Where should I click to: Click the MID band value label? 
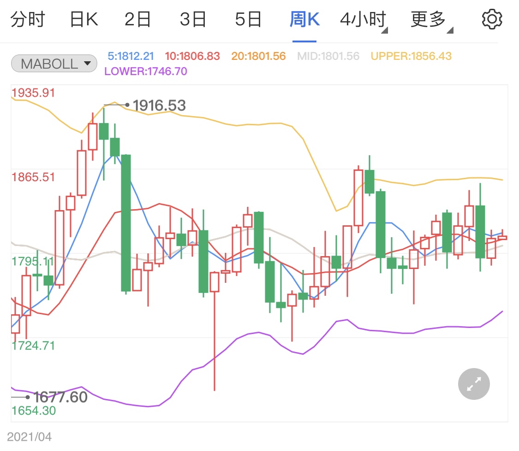(x=328, y=56)
